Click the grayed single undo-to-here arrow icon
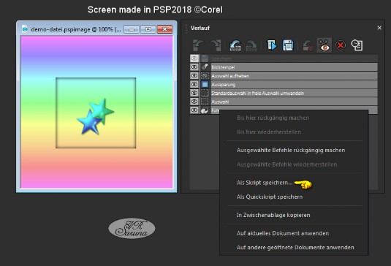391x266 pixels. click(x=198, y=45)
